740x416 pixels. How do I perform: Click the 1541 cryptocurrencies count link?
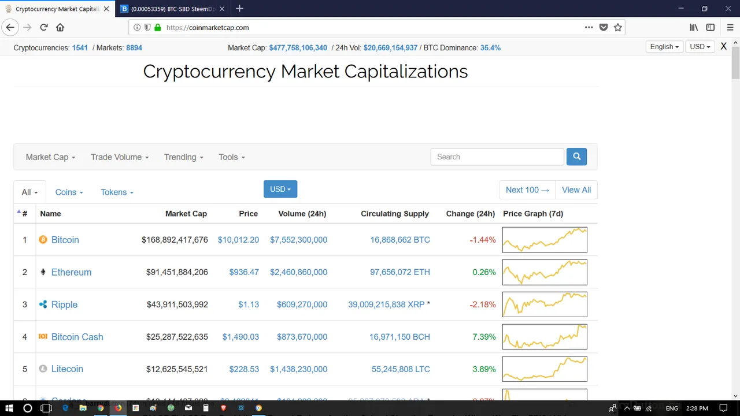[x=80, y=48]
